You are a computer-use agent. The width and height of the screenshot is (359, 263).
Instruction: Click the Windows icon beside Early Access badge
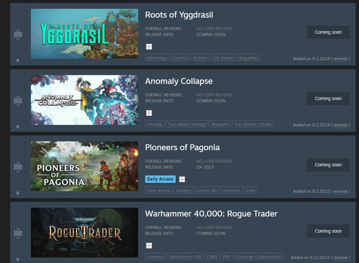coord(182,179)
